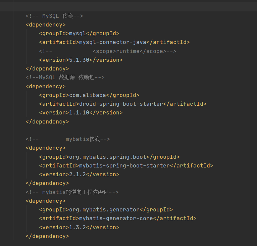The height and width of the screenshot is (246, 257).
Task: Click the MySQL 依赖 comment line
Action: coord(54,16)
